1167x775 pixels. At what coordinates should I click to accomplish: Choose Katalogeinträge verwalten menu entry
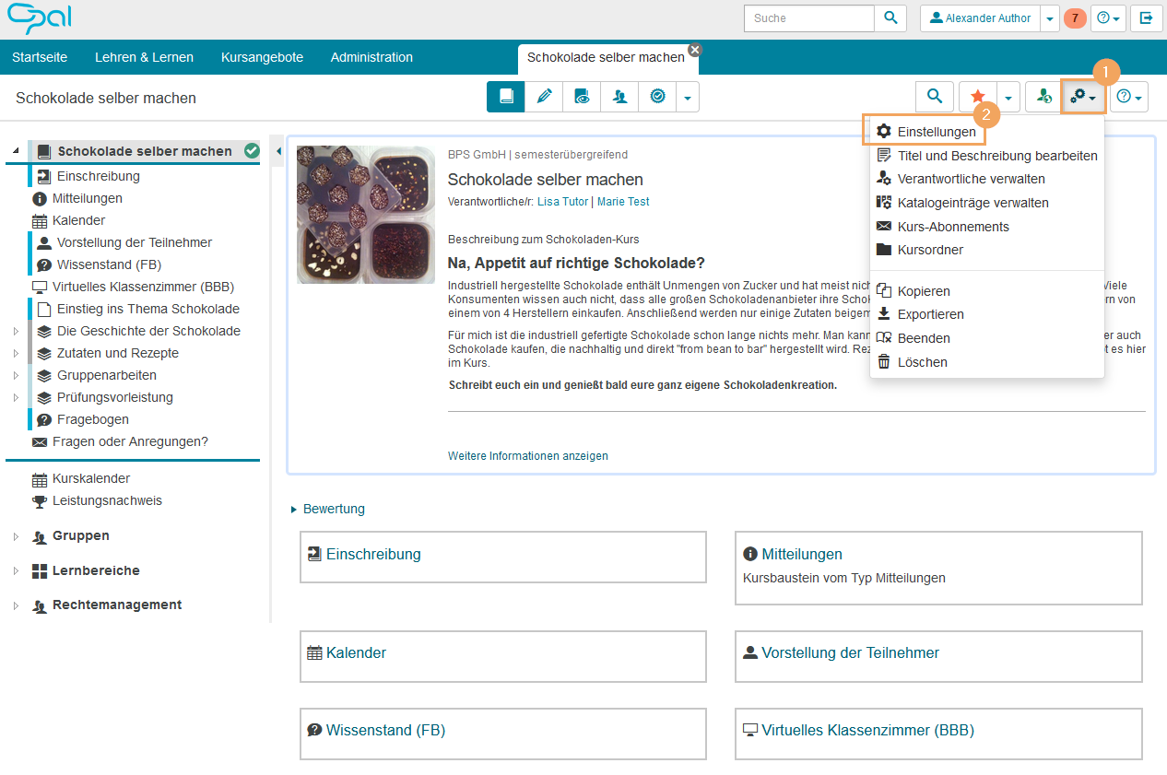click(986, 203)
